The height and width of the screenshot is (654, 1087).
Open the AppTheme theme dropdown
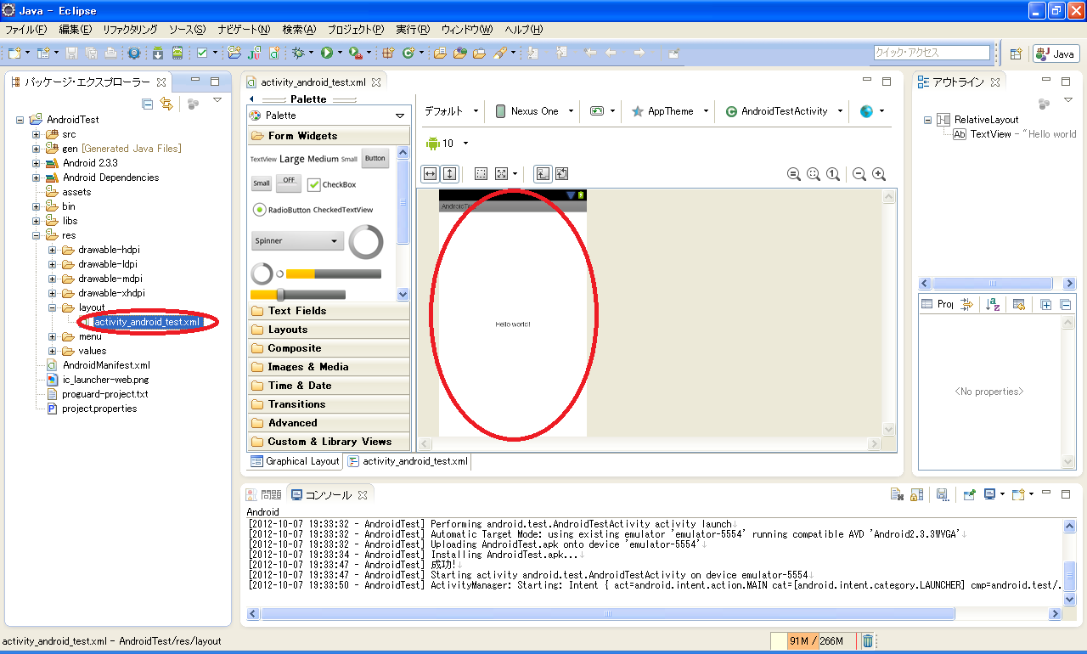click(669, 111)
